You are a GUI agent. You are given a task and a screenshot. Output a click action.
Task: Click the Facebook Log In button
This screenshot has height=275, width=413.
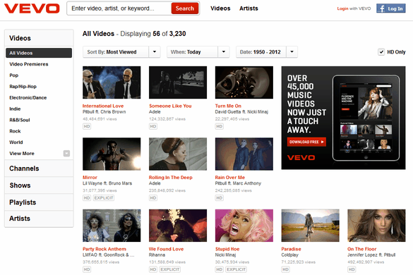pos(390,8)
